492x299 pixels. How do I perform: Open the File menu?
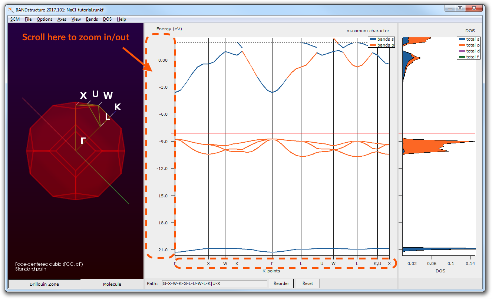pos(28,19)
